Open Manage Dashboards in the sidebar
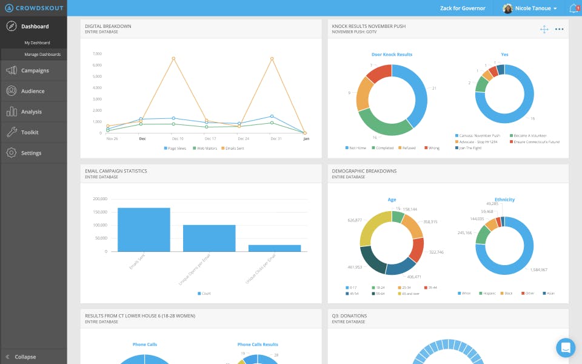This screenshot has height=364, width=582. pos(42,54)
